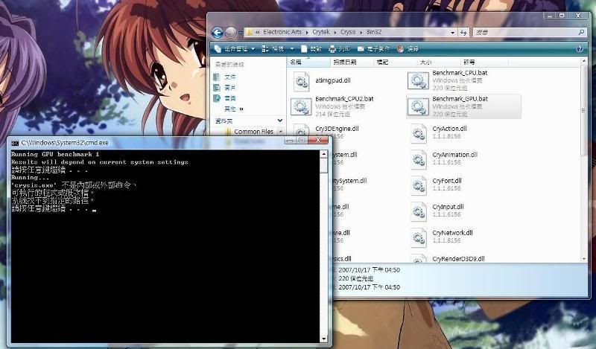This screenshot has width=596, height=349.
Task: Click the cmd window scrollbar down arrow
Action: pyautogui.click(x=323, y=339)
